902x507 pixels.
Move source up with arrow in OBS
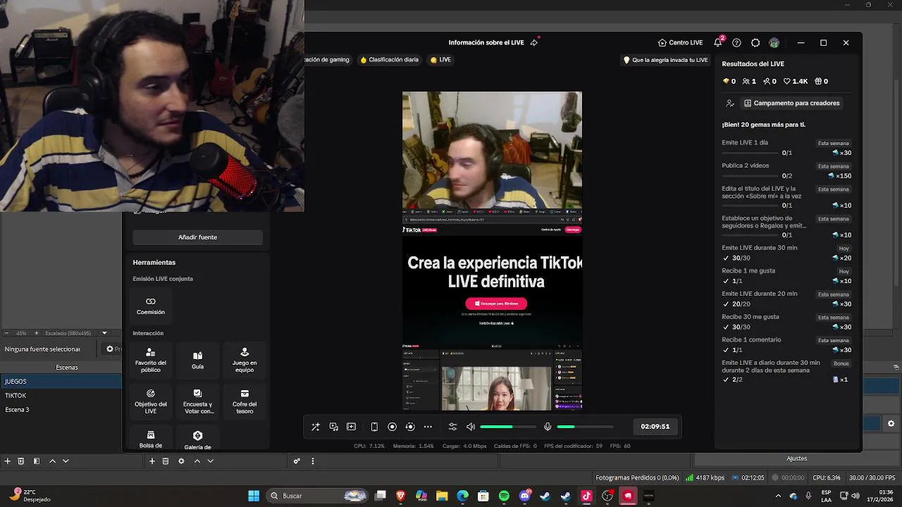click(x=197, y=461)
